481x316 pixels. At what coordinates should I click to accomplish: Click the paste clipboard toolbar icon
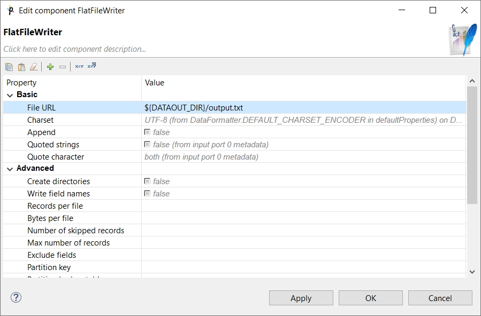(21, 67)
